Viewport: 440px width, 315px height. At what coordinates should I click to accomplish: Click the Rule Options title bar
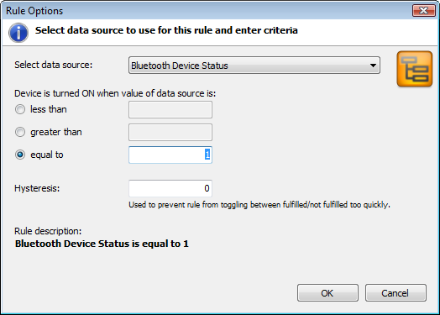tap(207, 11)
